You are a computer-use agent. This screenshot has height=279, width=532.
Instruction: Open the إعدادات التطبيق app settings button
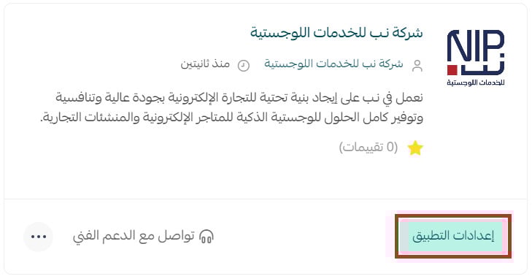(x=453, y=236)
